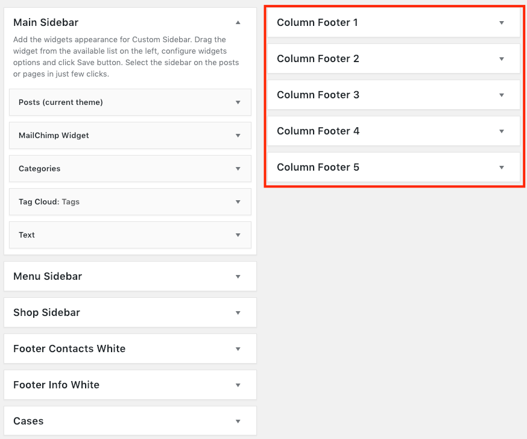Select the MailChimp Widget title

point(54,136)
